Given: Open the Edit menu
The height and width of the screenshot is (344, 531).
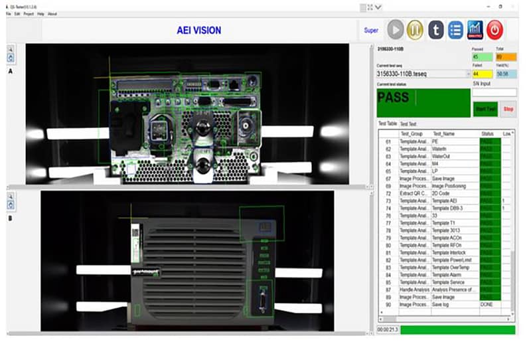Looking at the screenshot, I should pyautogui.click(x=17, y=13).
